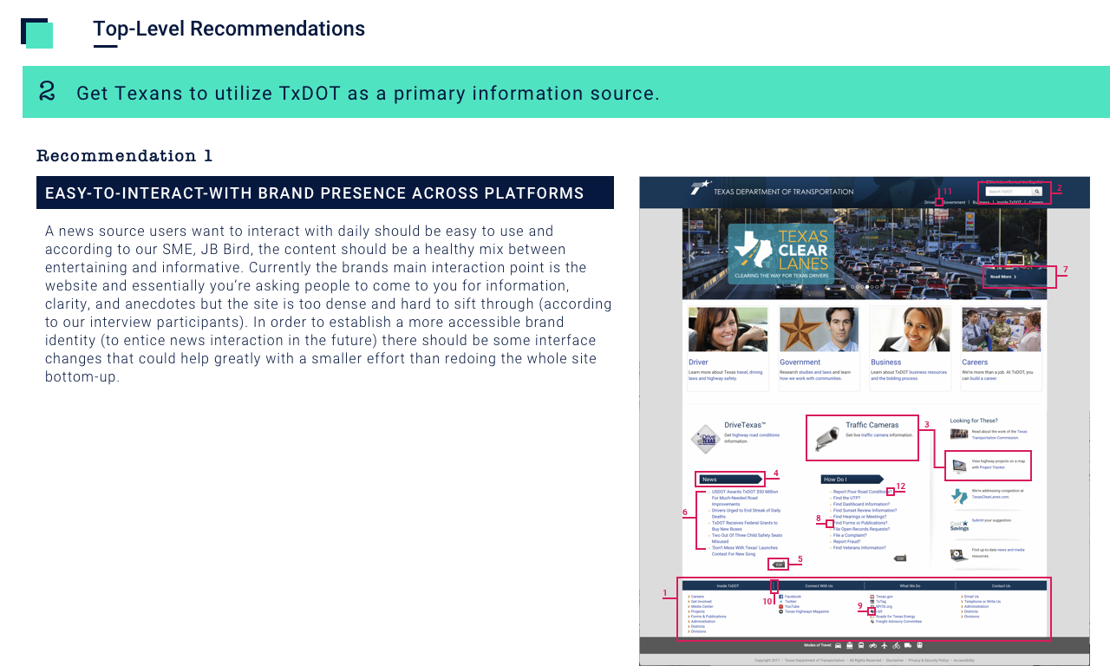
Task: Open Careers in the top navigation bar
Action: [x=1035, y=202]
